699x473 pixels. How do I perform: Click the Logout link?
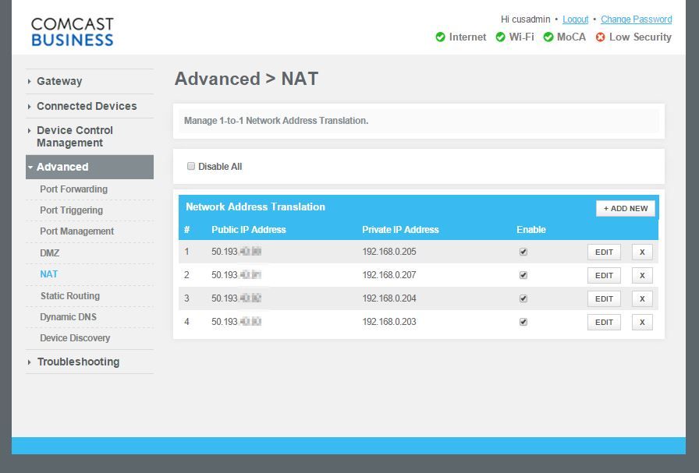tap(575, 19)
